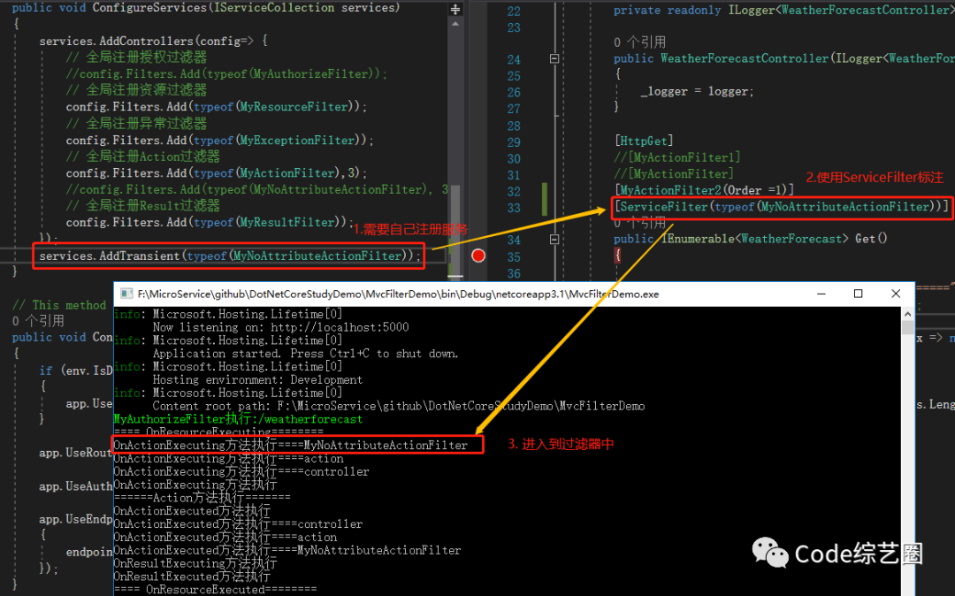Close the MvcFilterDemo.exe console window
This screenshot has width=955, height=596.
click(x=895, y=294)
